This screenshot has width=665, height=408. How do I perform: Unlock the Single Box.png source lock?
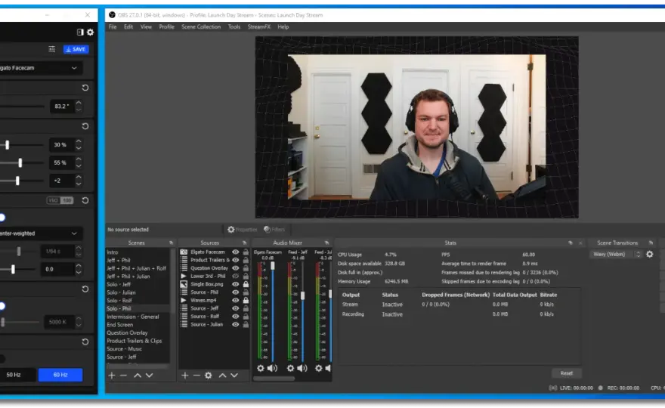click(x=246, y=284)
